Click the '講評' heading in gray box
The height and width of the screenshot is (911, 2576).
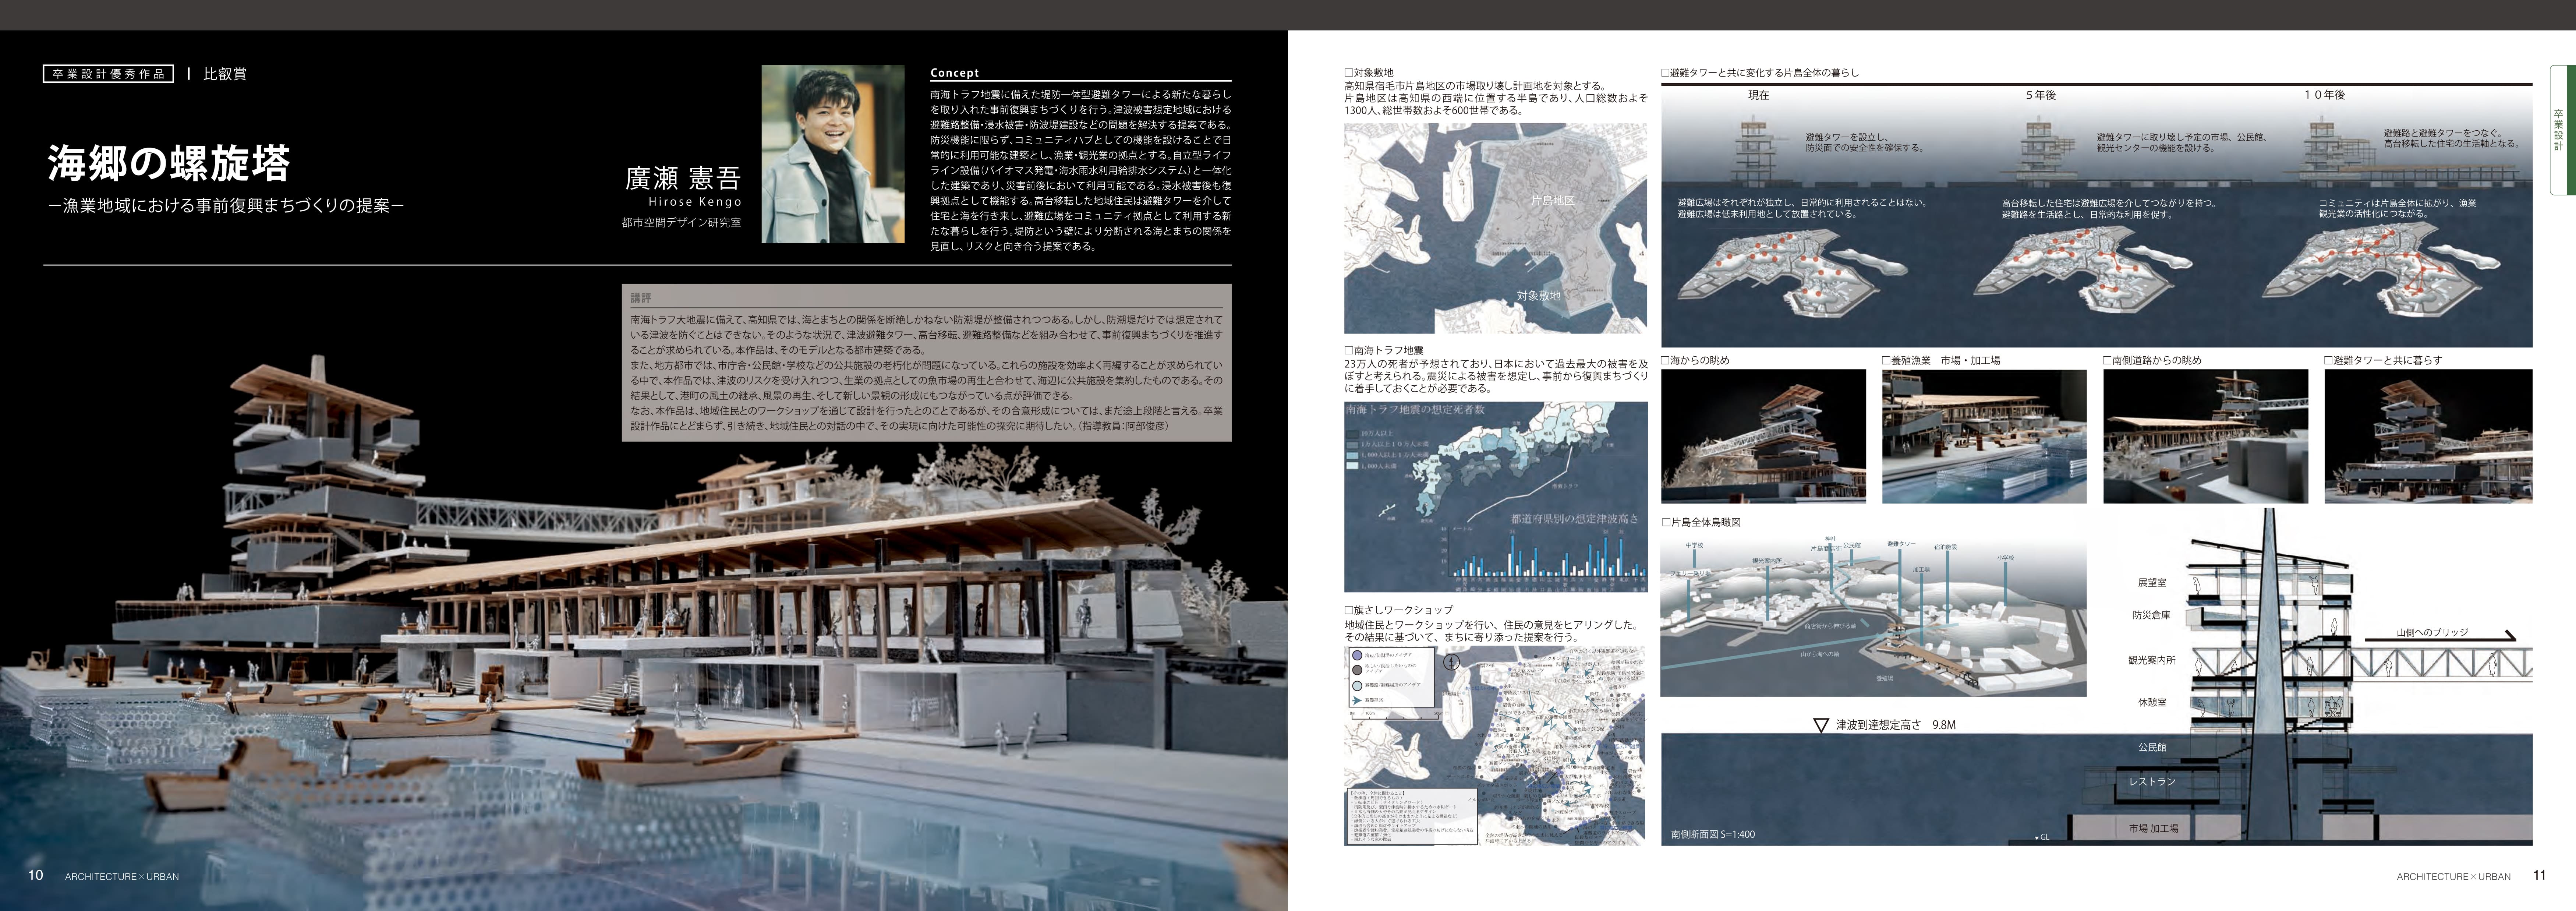pos(641,298)
